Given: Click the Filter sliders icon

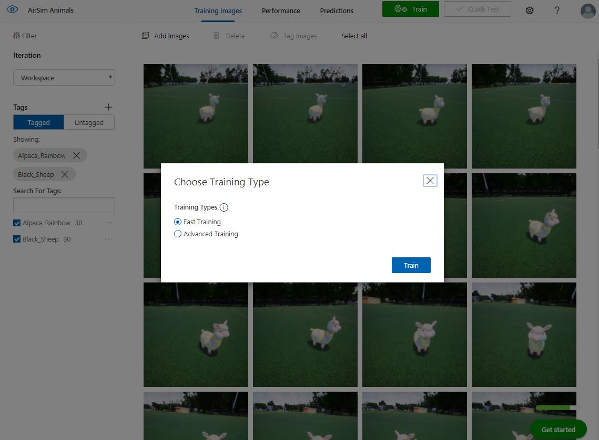Looking at the screenshot, I should pyautogui.click(x=16, y=36).
